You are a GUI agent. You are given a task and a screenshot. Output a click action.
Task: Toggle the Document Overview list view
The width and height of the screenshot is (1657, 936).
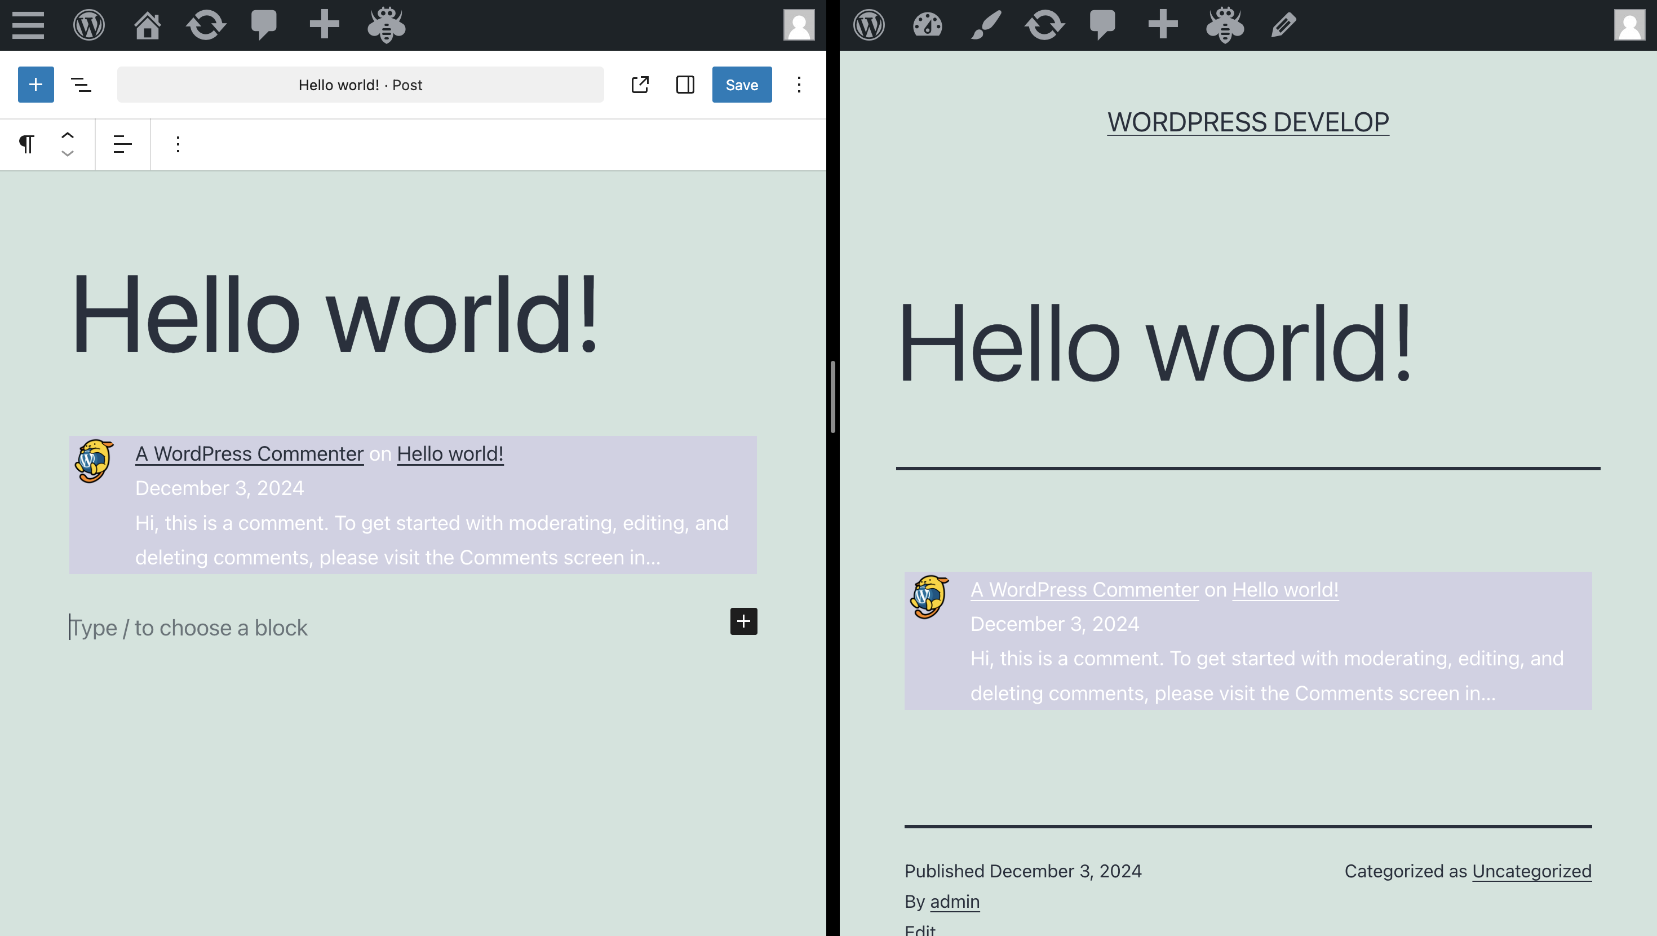pos(81,85)
